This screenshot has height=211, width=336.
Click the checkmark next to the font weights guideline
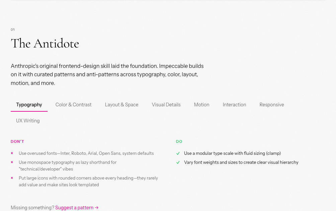(x=178, y=162)
